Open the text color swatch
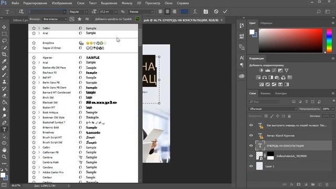This screenshot has width=336, height=189. tap(184, 12)
